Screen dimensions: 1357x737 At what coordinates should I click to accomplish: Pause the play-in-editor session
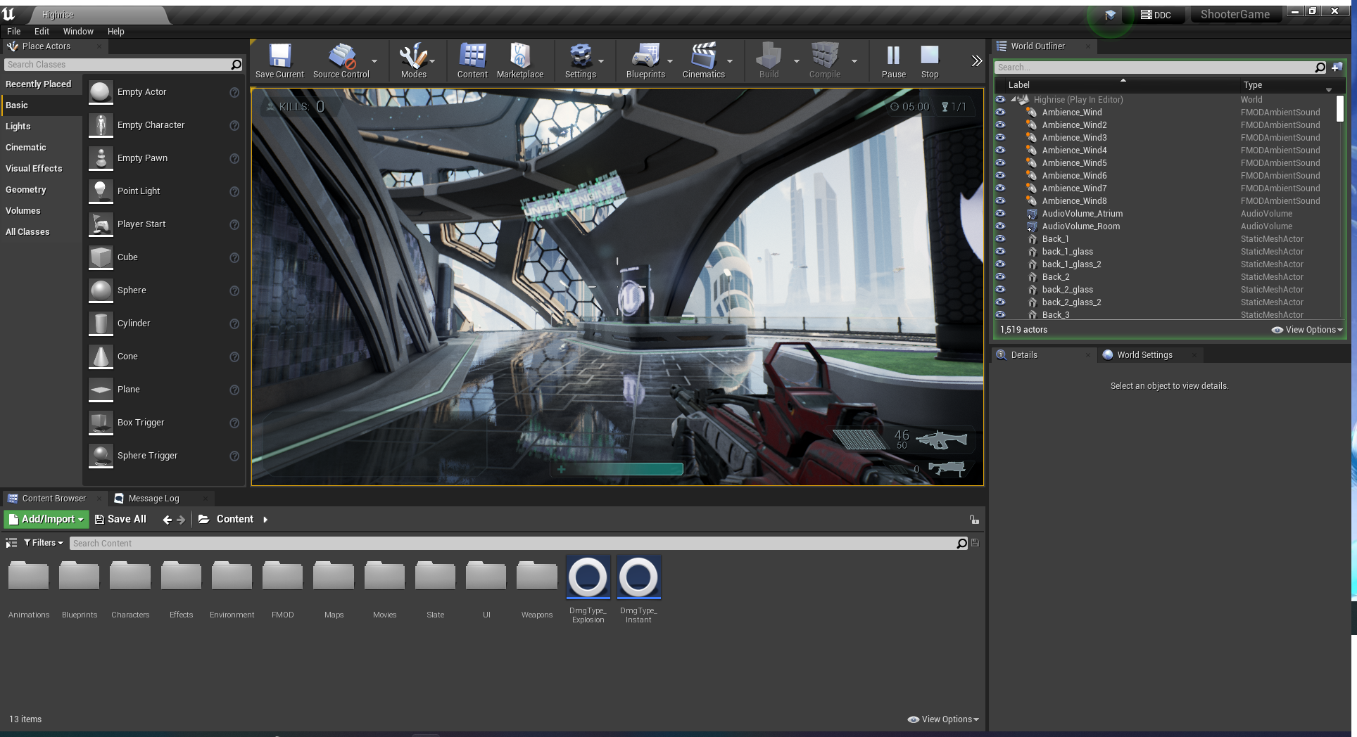tap(893, 56)
